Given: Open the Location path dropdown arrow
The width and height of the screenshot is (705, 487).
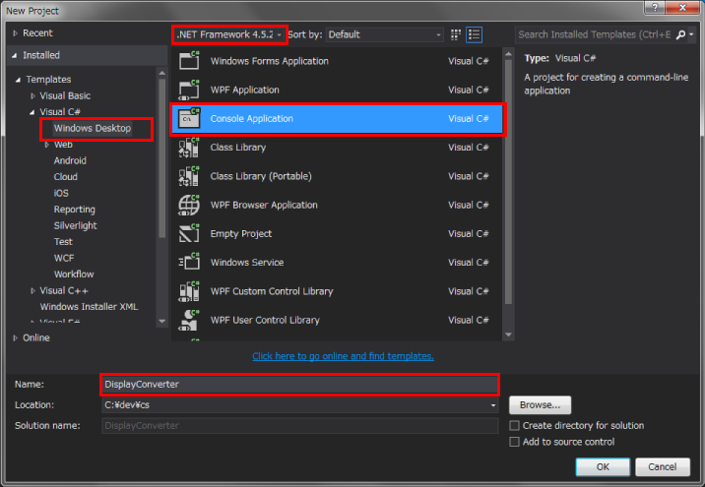Looking at the screenshot, I should [492, 405].
